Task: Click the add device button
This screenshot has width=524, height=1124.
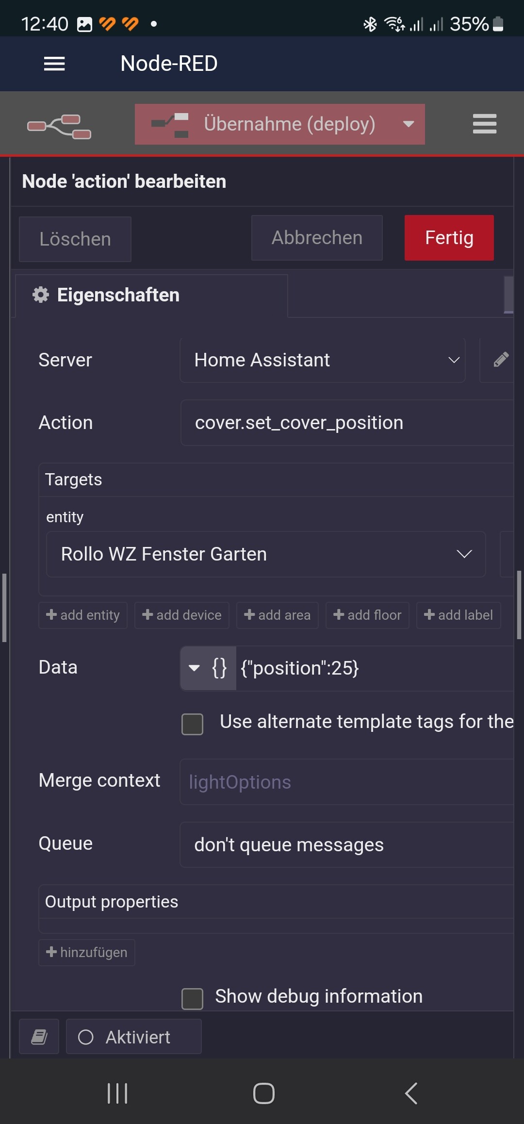Action: pyautogui.click(x=181, y=615)
